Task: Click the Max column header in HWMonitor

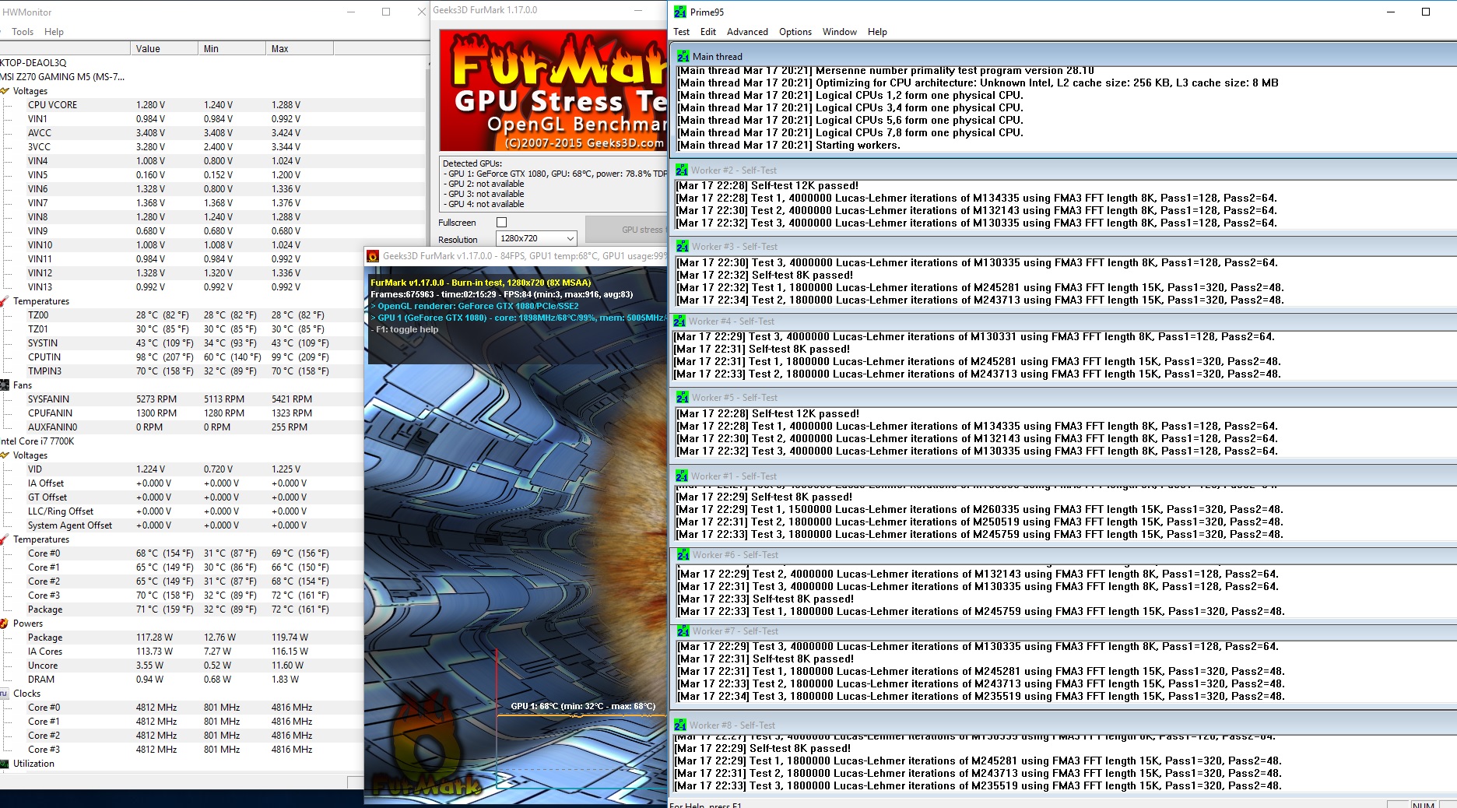Action: [x=299, y=48]
